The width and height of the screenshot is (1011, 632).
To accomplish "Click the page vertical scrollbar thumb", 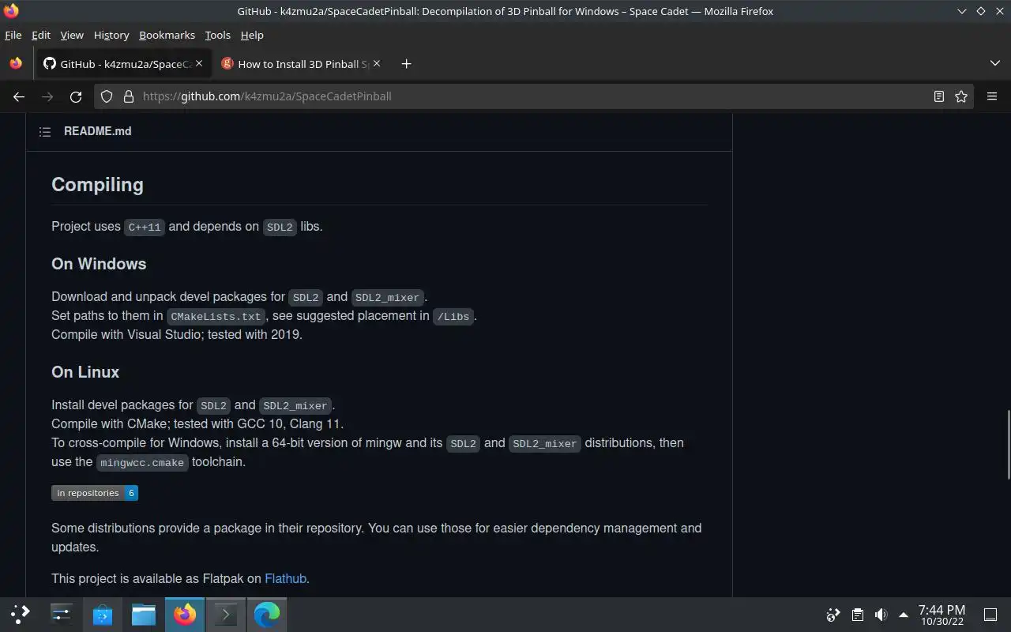I will (1007, 444).
